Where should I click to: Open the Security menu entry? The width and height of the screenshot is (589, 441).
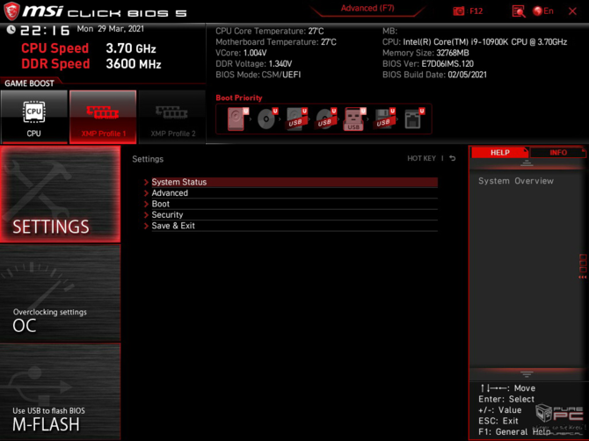294,214
